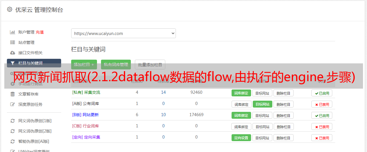Click column ID 4 in 采集交流 row
The width and height of the screenshot is (367, 152).
(137, 92)
